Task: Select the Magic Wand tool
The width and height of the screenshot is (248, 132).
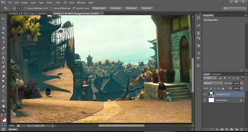Action: 3,33
